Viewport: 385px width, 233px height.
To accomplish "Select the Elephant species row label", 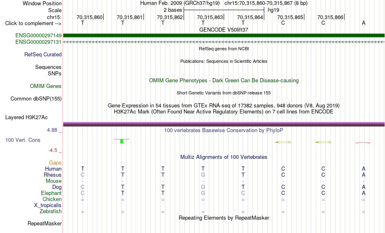I will click(x=51, y=193).
